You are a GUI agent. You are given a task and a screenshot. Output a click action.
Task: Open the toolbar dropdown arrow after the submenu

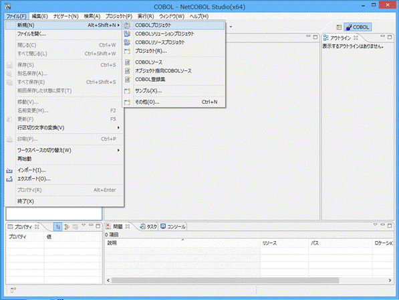pyautogui.click(x=231, y=27)
